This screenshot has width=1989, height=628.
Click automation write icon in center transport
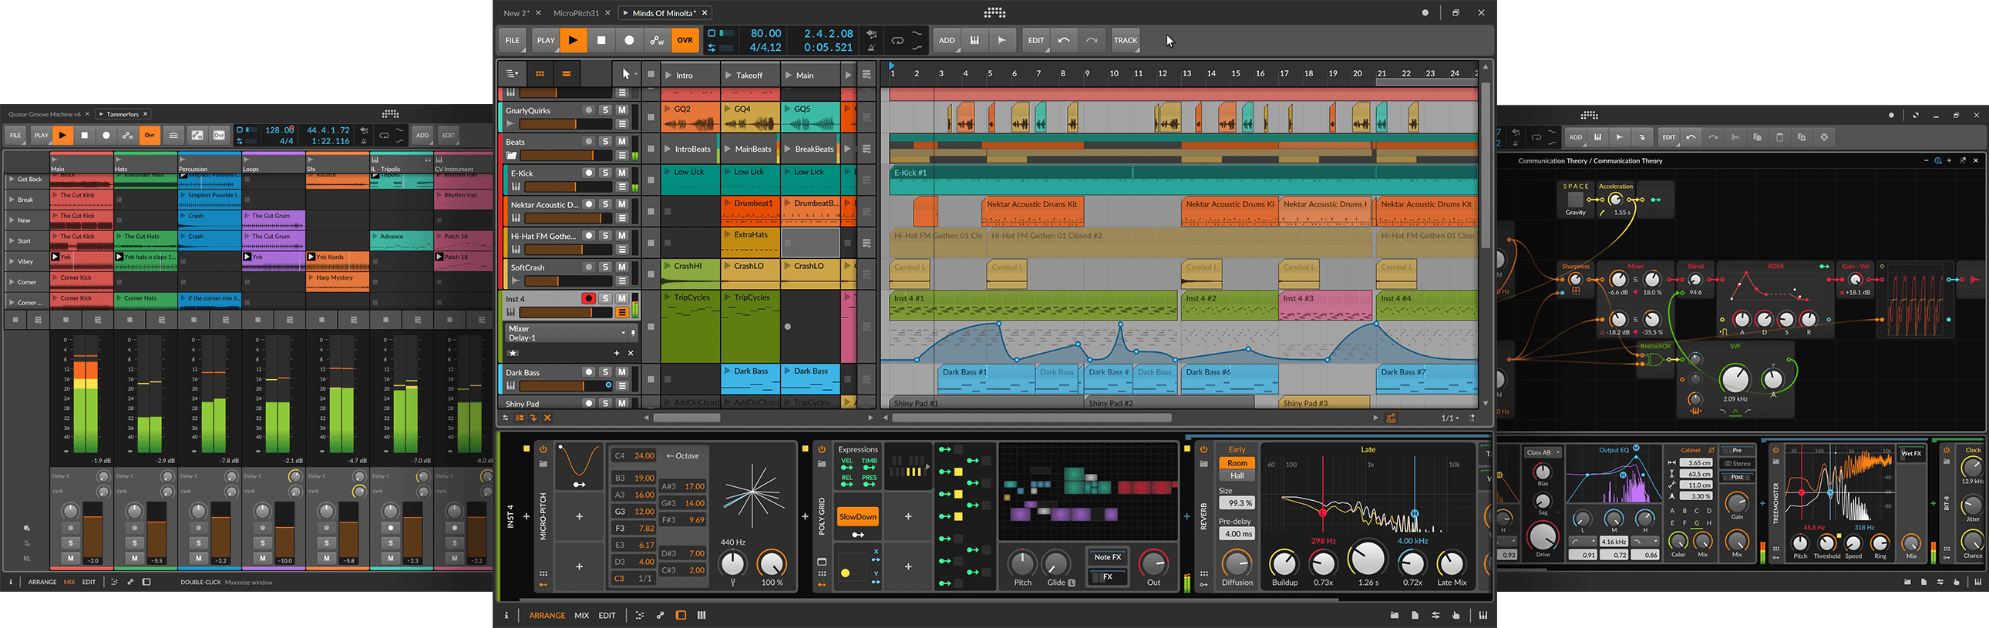tap(656, 40)
